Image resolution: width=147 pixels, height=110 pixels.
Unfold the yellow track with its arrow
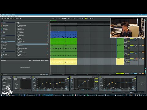[117, 59]
